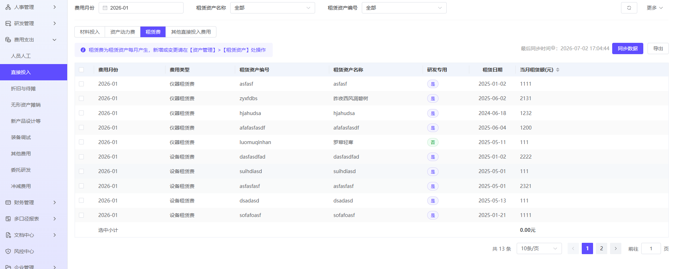The width and height of the screenshot is (673, 269).
Task: Click the 人事管理 sidebar icon
Action: click(x=8, y=7)
